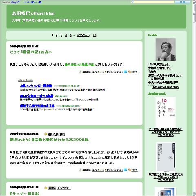Viewport: 196px width, 196px height.
Task: Open the インタビュー category link
Action: pos(64,188)
